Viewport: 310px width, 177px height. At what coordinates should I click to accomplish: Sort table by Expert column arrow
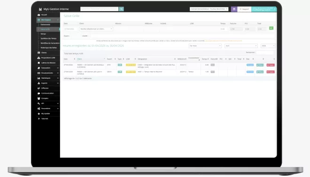(115, 59)
